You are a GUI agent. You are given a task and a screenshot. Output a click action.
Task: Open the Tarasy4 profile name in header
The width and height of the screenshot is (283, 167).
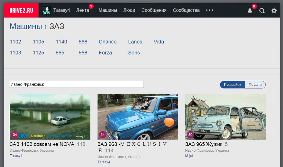pyautogui.click(x=62, y=10)
